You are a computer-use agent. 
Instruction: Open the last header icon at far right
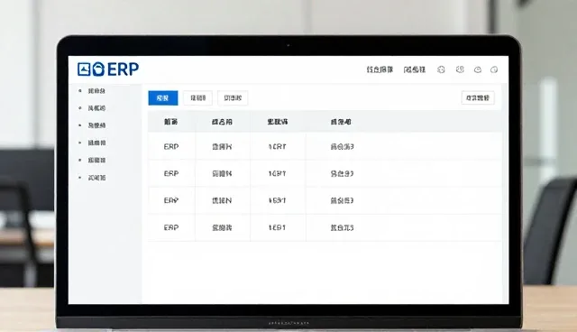(494, 69)
